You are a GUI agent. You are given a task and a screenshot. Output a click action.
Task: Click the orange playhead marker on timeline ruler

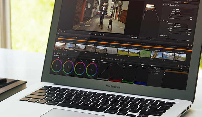77,37
